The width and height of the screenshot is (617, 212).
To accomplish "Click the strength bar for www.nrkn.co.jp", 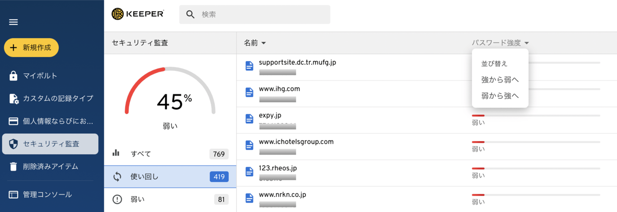I will [x=536, y=195].
